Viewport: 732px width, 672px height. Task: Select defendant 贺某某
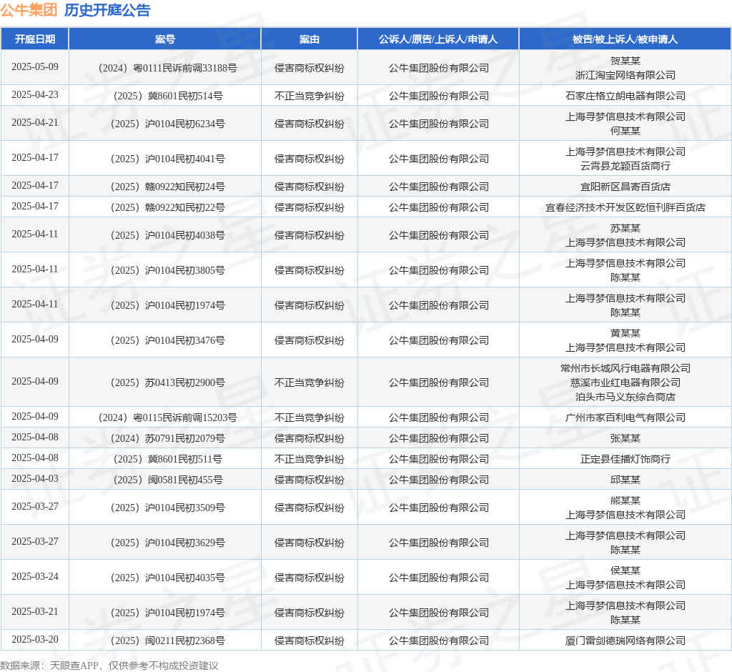[x=625, y=61]
